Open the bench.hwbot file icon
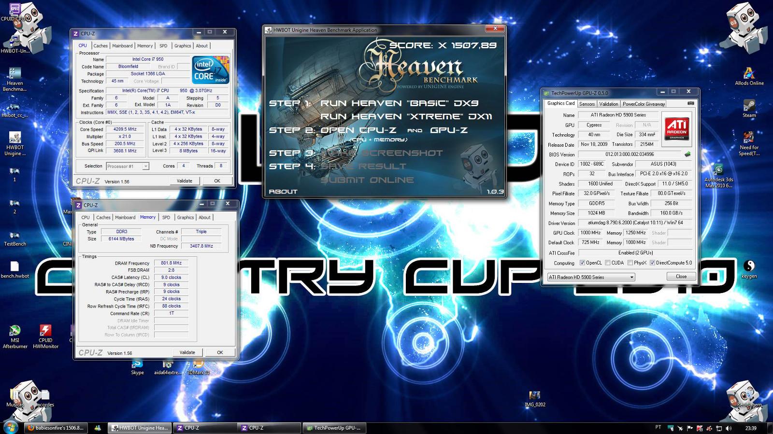The height and width of the screenshot is (434, 773). click(x=14, y=269)
